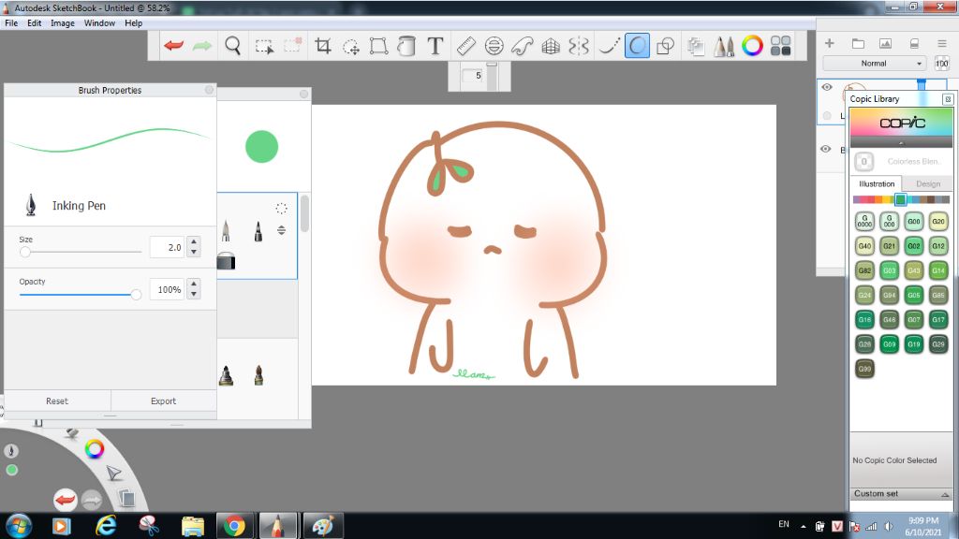Open the Draw Styles shapes tool

[666, 46]
